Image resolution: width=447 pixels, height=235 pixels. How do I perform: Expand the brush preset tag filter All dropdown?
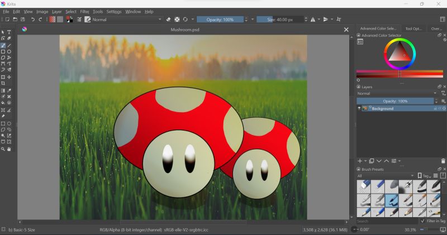(386, 176)
